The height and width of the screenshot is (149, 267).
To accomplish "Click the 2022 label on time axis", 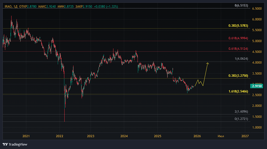I will [x=60, y=136].
